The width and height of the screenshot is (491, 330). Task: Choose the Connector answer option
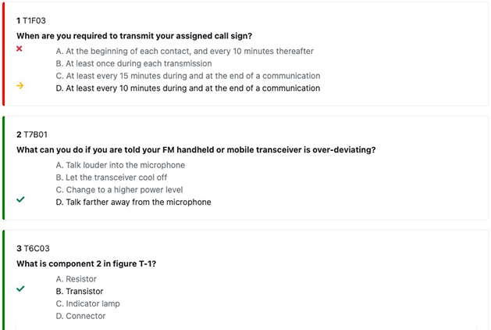[x=81, y=316]
